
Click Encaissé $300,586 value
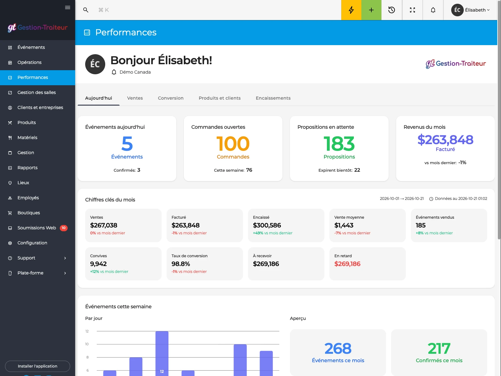click(x=267, y=225)
